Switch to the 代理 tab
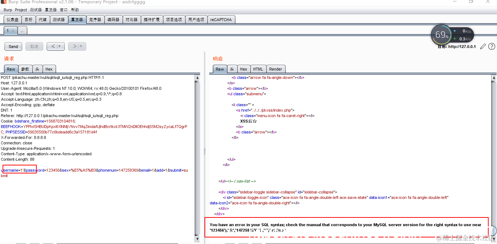This screenshot has width=497, height=244. [x=43, y=20]
